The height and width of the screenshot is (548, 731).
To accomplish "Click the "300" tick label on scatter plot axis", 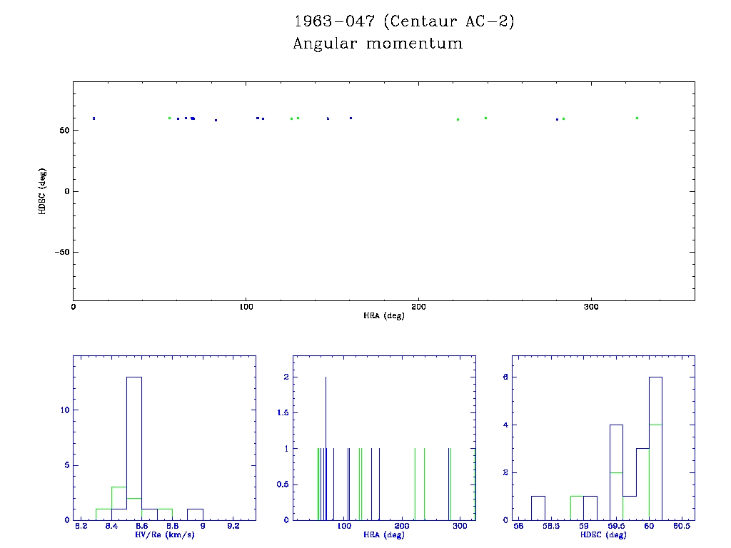I will point(590,307).
